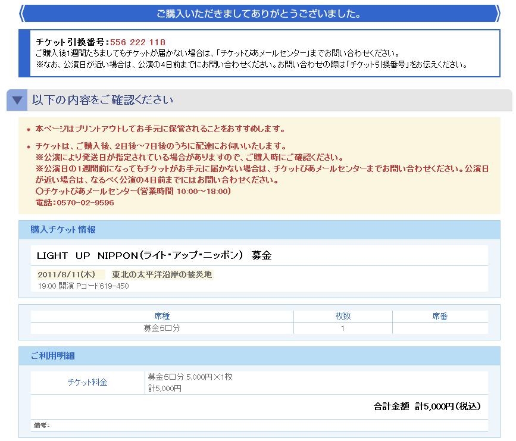
Task: Click the line 募金5口分 5,000円×1枚
Action: [190, 377]
